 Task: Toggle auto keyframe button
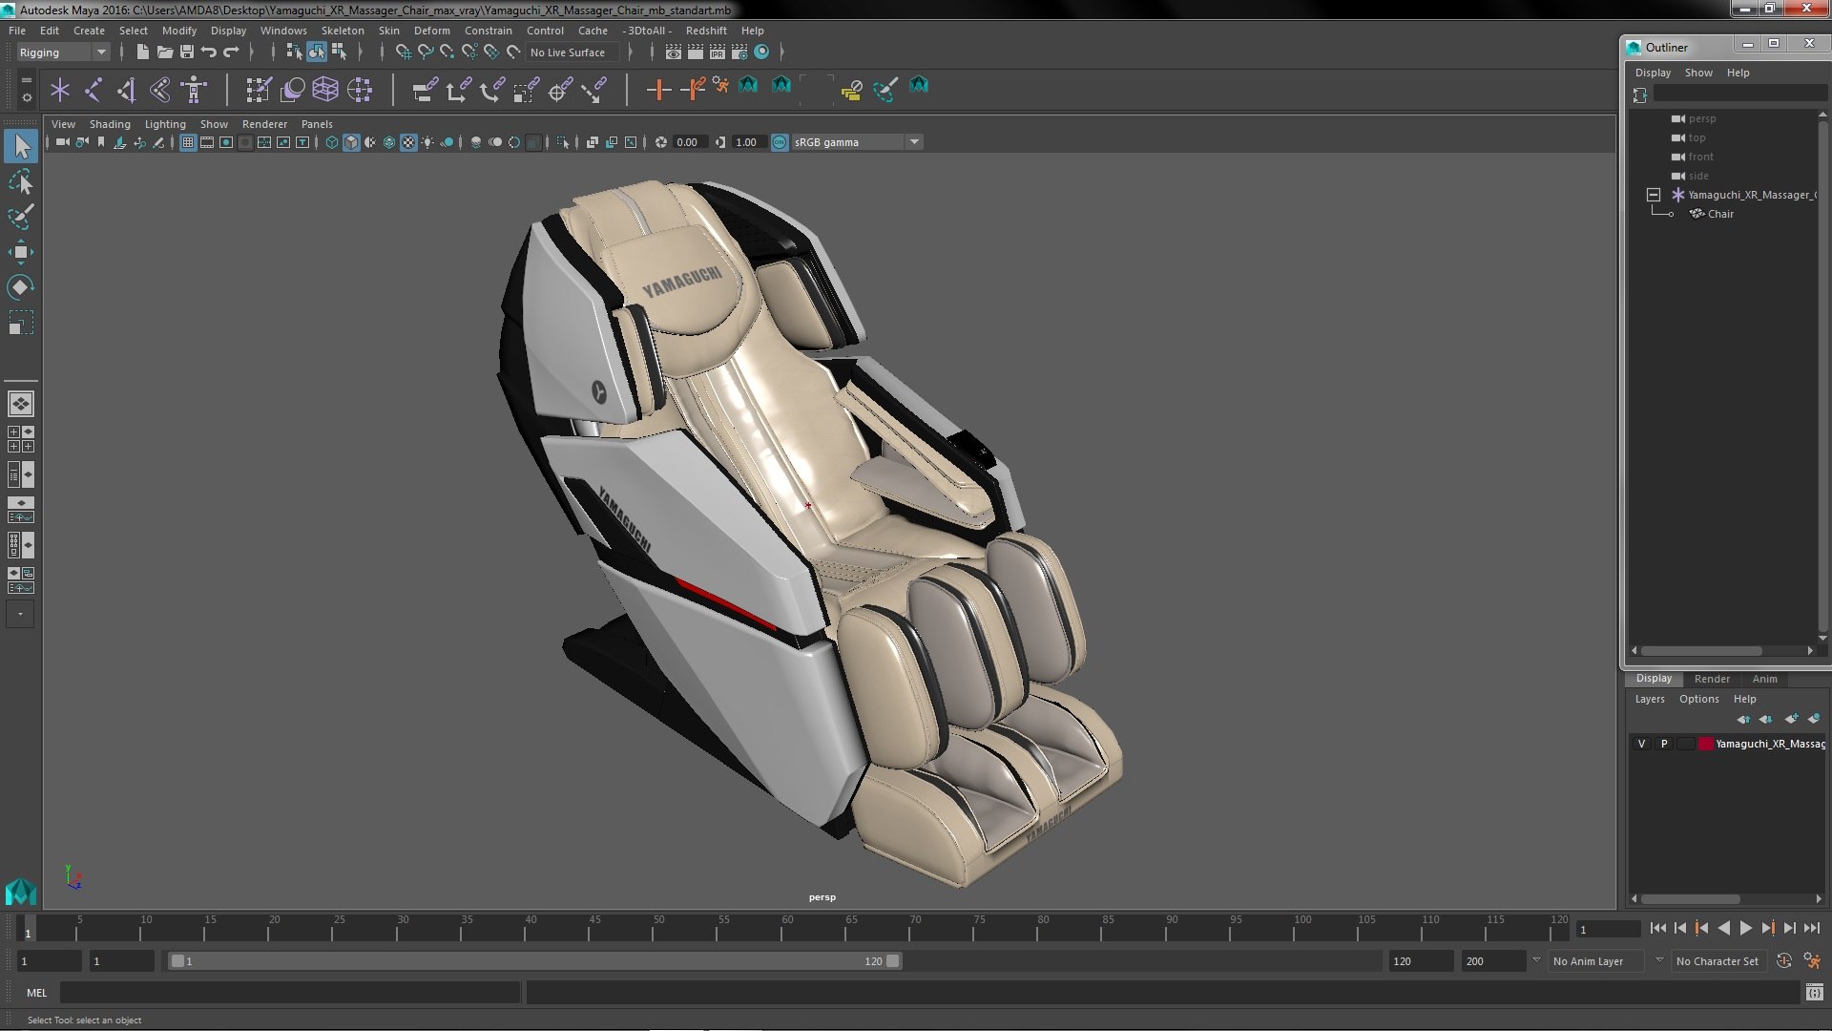(1783, 961)
